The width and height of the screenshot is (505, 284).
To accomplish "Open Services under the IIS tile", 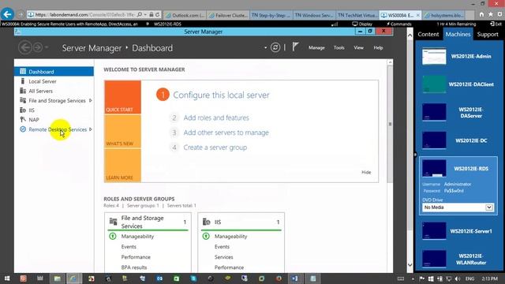I will (223, 257).
